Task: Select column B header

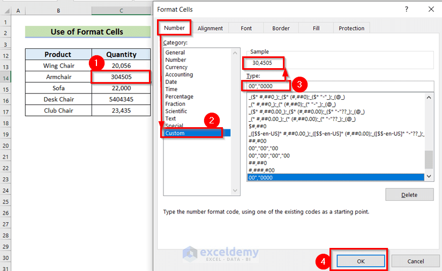Action: pyautogui.click(x=58, y=11)
